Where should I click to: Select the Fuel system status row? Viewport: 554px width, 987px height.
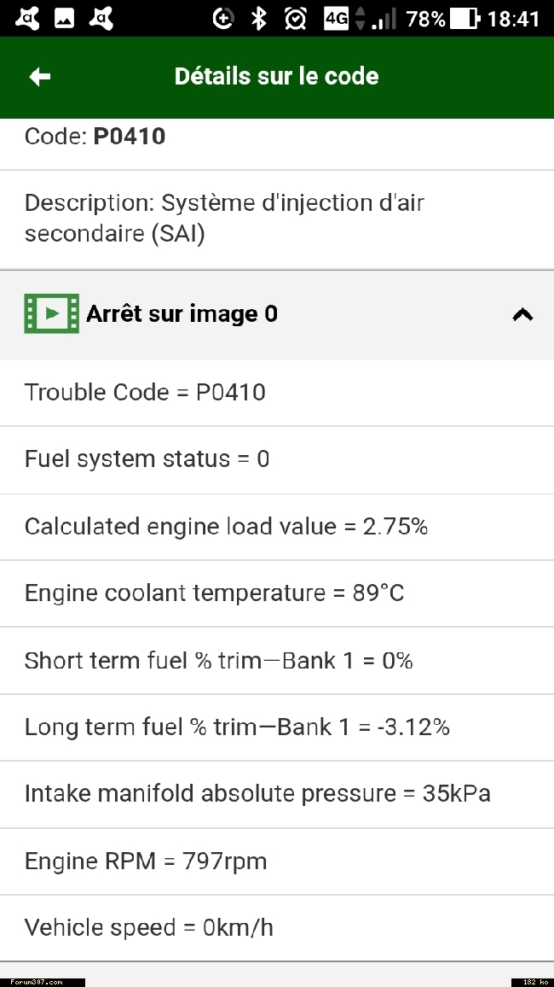[277, 459]
